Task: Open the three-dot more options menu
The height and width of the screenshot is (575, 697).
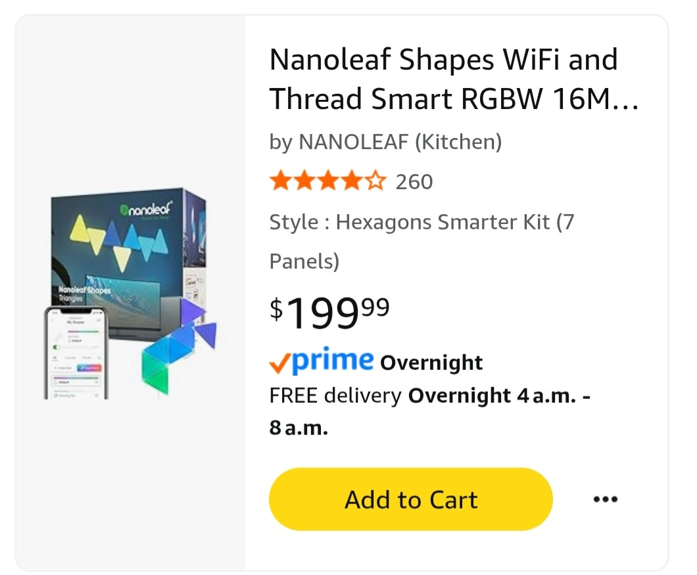Action: (605, 499)
